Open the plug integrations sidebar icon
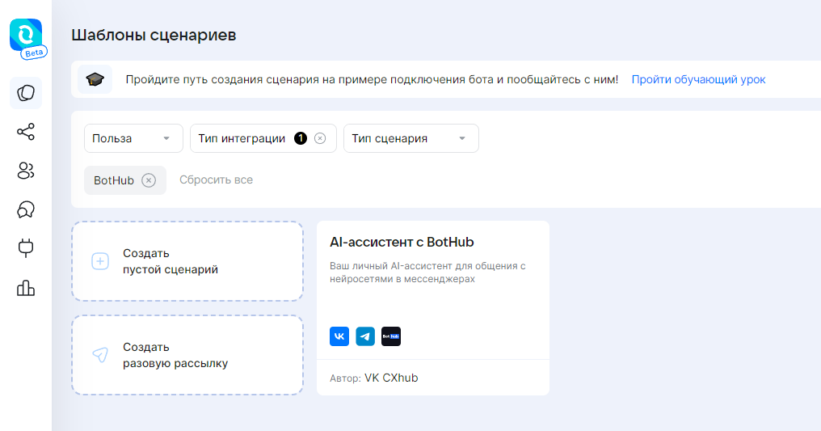Screen dimensions: 821x431 (26, 247)
